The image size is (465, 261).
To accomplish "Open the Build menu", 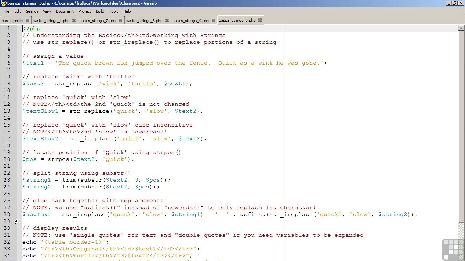I will point(100,11).
